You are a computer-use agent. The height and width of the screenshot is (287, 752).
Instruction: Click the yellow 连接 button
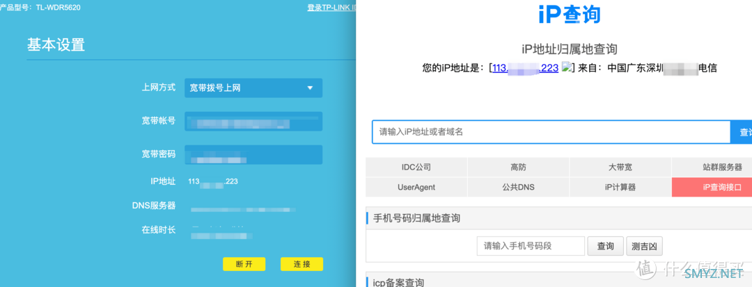point(301,264)
